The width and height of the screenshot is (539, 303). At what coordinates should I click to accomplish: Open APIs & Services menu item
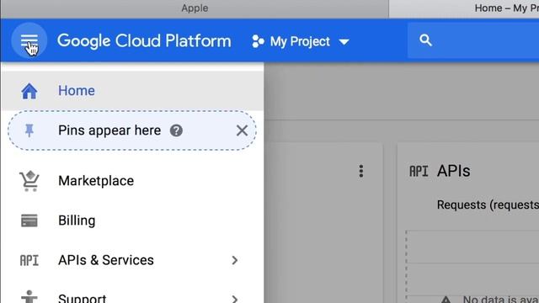(x=132, y=260)
